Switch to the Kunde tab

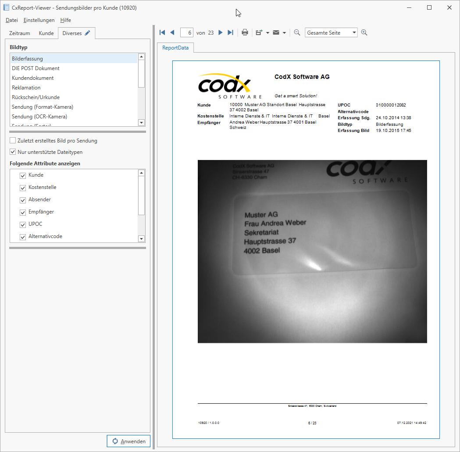[x=46, y=33]
